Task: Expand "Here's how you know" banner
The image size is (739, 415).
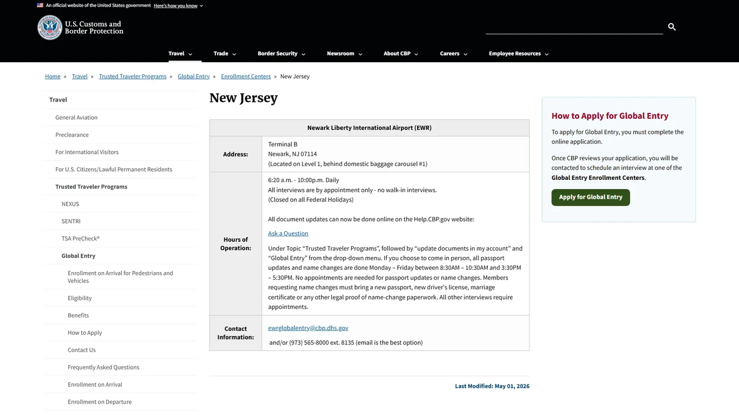Action: [x=178, y=6]
